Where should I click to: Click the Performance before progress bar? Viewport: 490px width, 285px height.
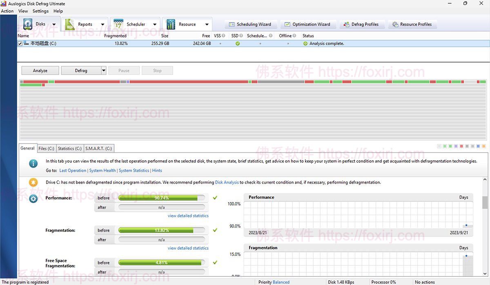163,197
